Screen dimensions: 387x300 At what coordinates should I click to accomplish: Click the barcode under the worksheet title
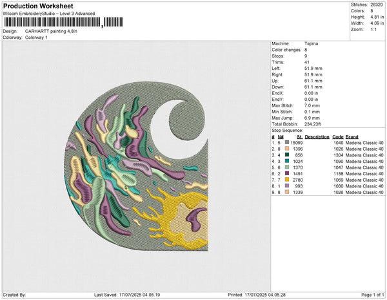pos(52,22)
